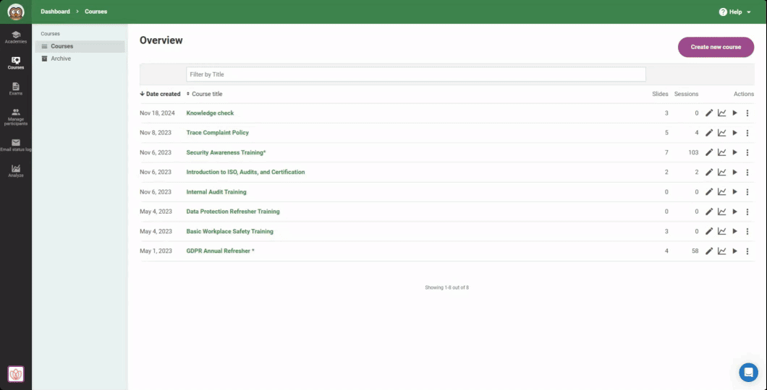
Task: Select Archive in the Courses panel
Action: (x=61, y=58)
